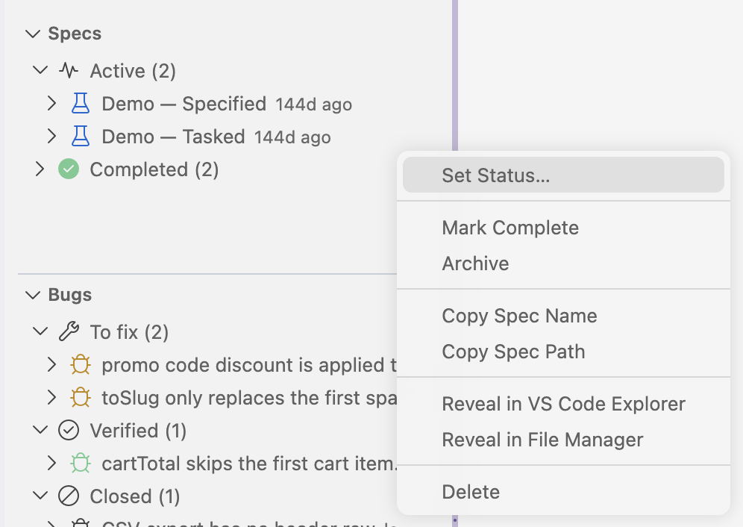Select 'cartTotal skips the first cart item' bug
The height and width of the screenshot is (527, 743).
249,464
